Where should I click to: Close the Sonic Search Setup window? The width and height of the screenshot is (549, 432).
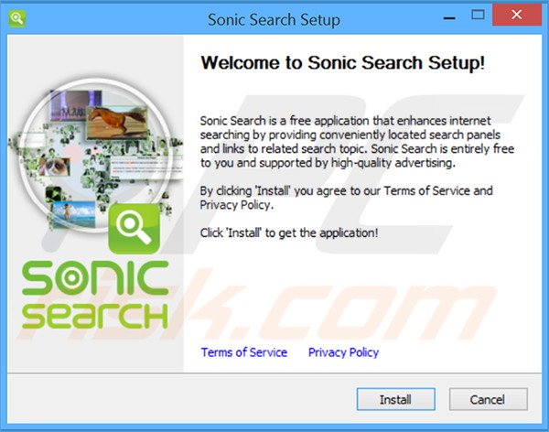pyautogui.click(x=517, y=15)
